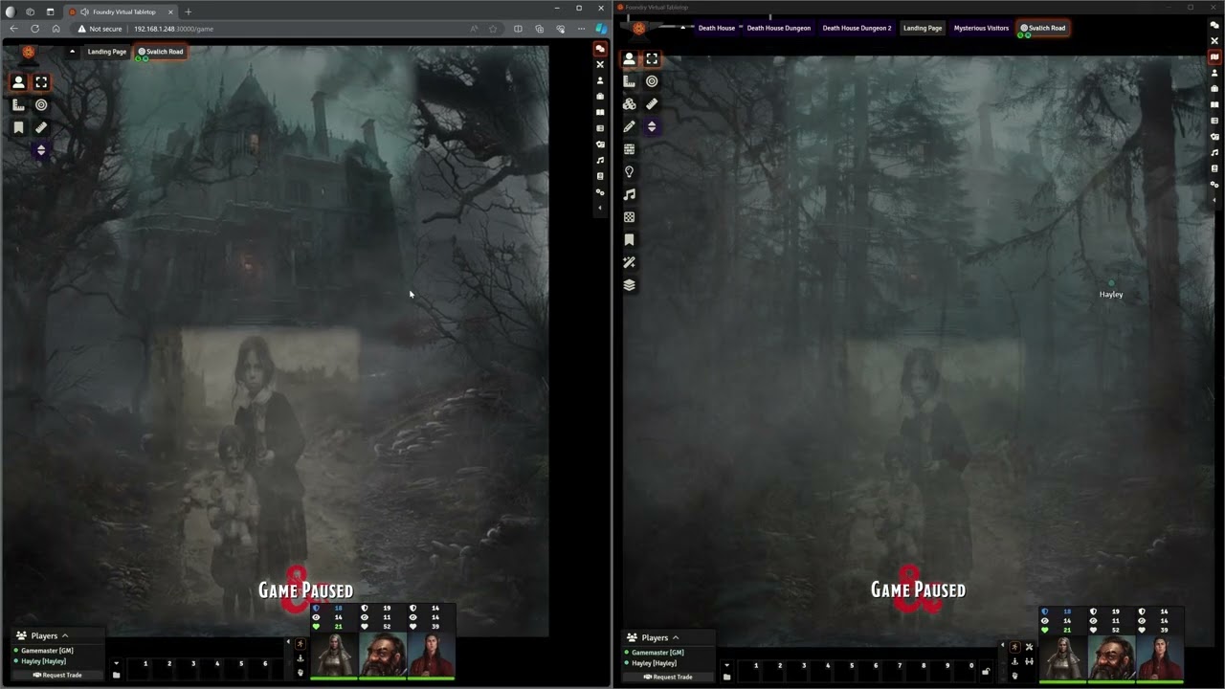Switch to Landing Page scene in left window
Screen dimensions: 1225x689
[x=107, y=52]
